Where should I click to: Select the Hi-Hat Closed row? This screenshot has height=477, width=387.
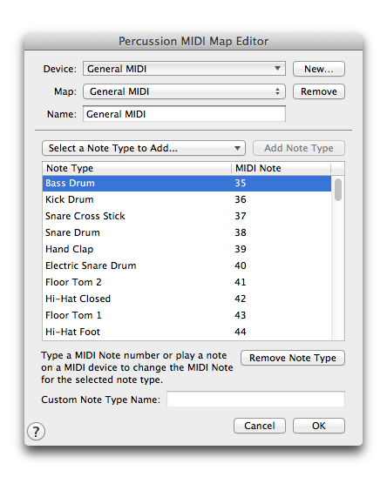click(x=187, y=299)
